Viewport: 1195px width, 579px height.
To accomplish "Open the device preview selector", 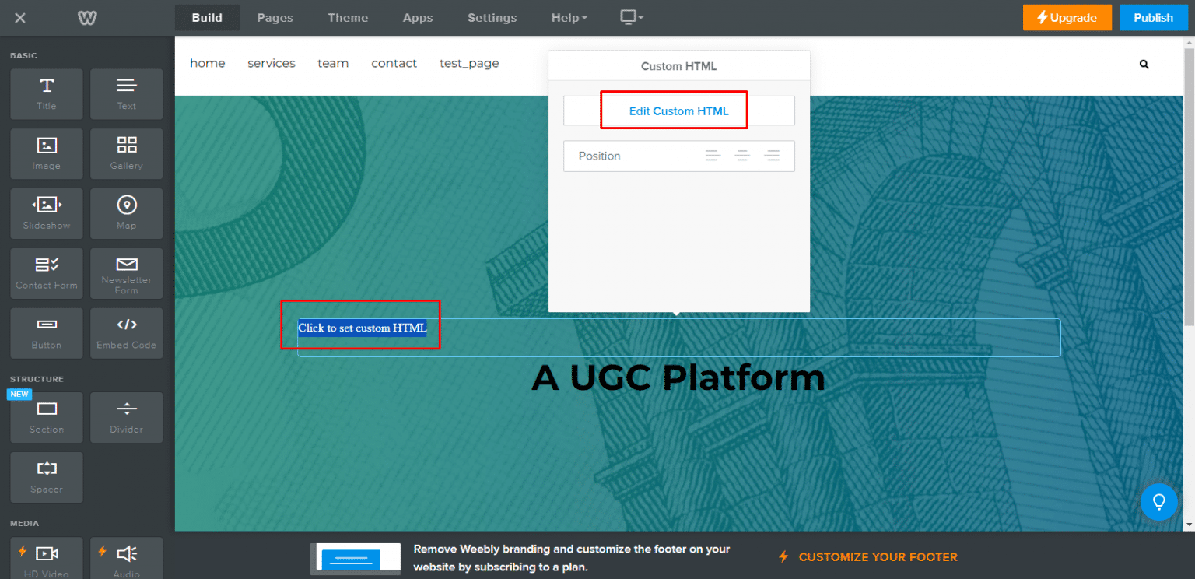I will click(x=630, y=17).
